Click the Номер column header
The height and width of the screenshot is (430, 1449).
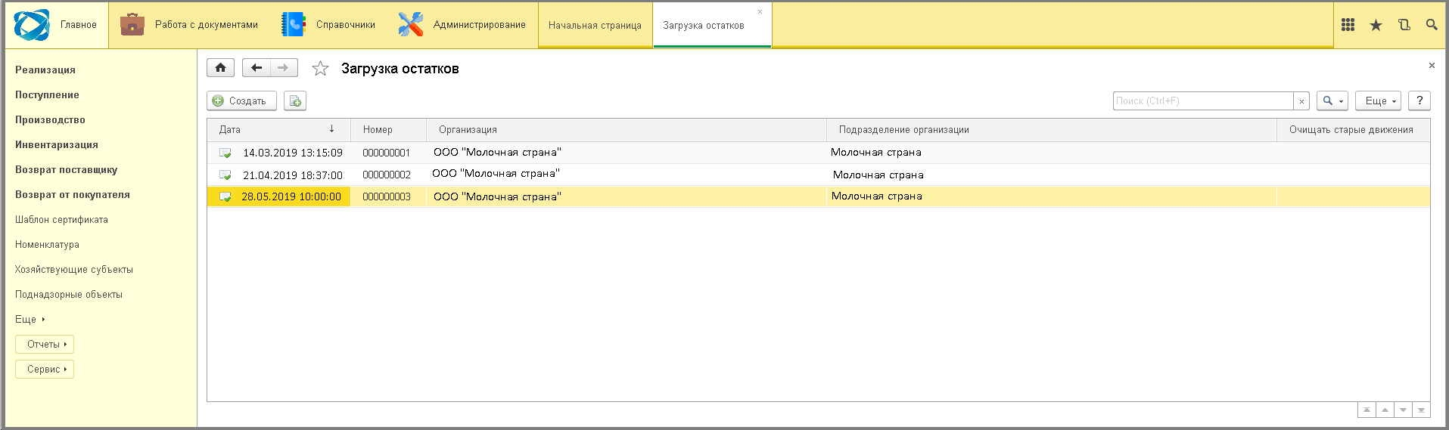click(x=389, y=130)
